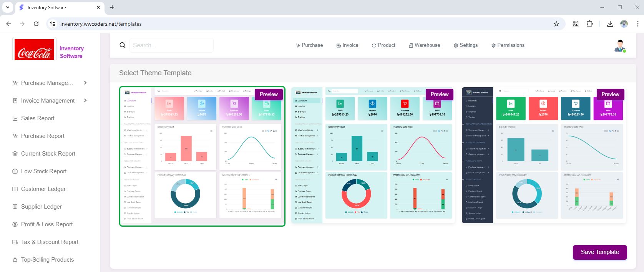Click the Current Stock Report layers icon

(15, 154)
